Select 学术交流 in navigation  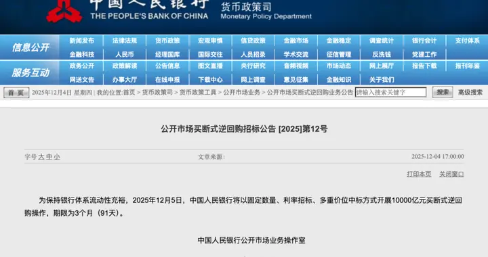(x=296, y=54)
